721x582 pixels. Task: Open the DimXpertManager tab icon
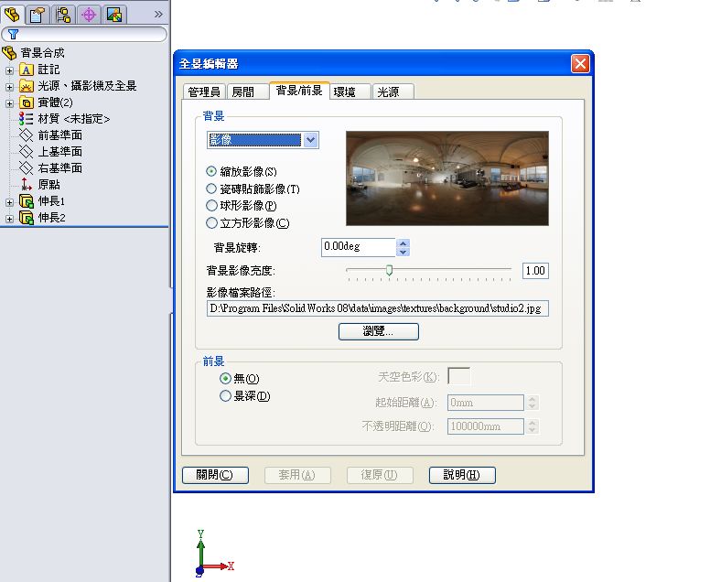pyautogui.click(x=89, y=15)
